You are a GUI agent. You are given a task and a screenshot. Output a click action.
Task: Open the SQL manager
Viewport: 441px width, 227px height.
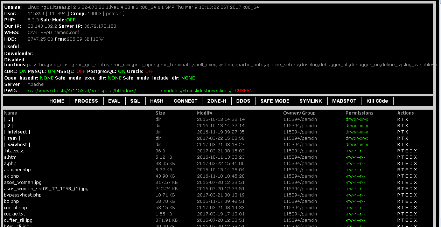click(135, 101)
